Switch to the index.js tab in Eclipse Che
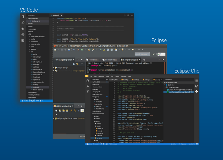Image resolution: width=223 pixels, height=160 pixels. (146, 80)
